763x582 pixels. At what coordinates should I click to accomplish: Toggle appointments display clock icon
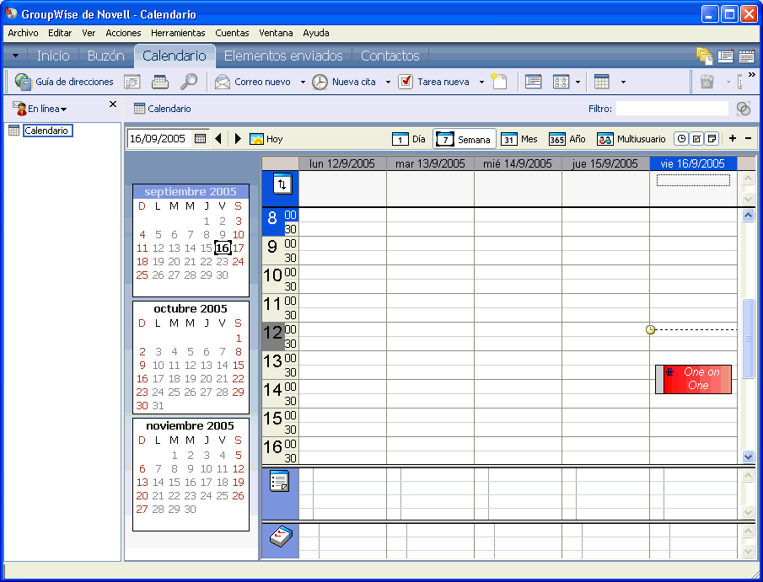(x=682, y=139)
